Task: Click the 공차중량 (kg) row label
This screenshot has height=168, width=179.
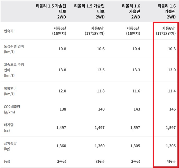Action: click(10, 146)
